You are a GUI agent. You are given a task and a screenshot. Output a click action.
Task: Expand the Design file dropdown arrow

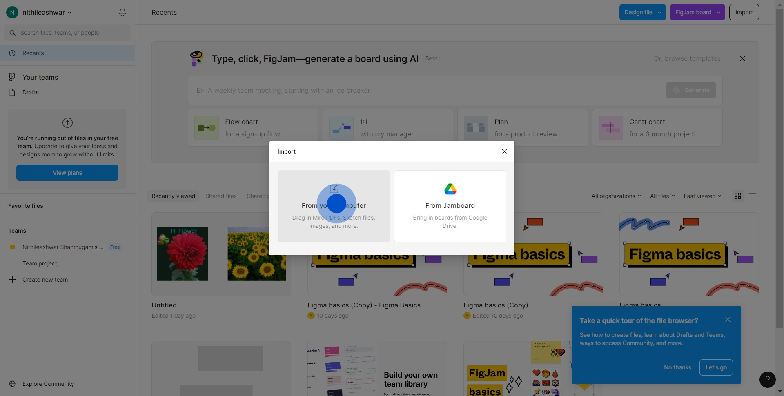[659, 12]
